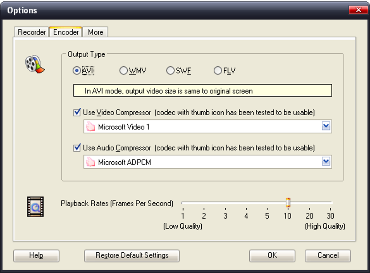
Task: Confirm with the OK button
Action: (x=272, y=256)
